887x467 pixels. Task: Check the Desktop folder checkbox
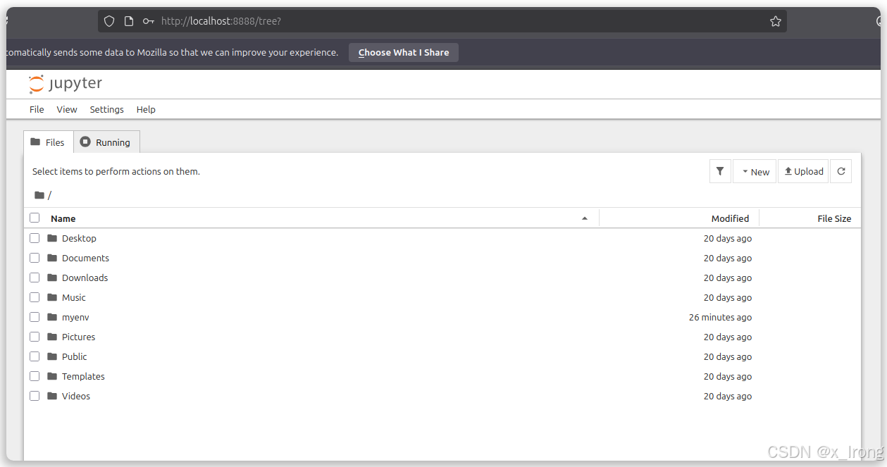35,238
